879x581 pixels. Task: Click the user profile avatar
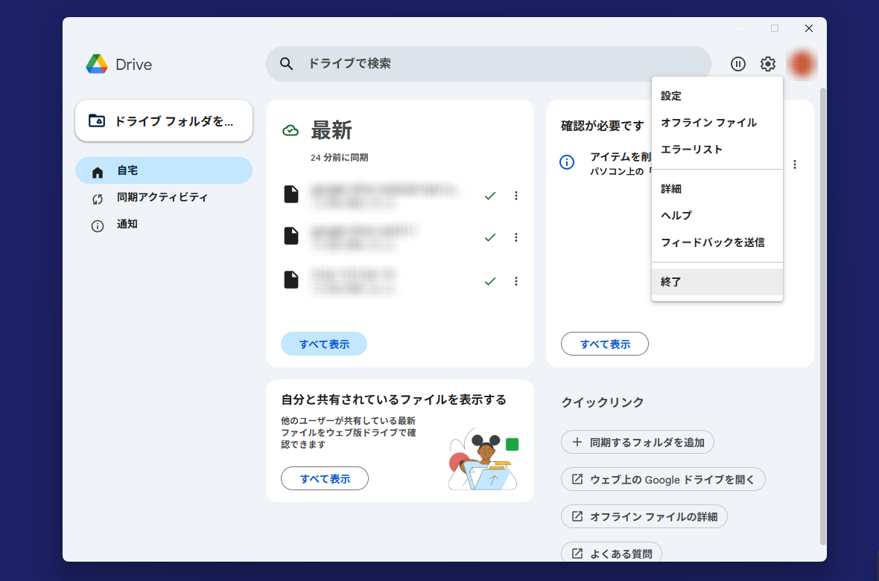[802, 64]
